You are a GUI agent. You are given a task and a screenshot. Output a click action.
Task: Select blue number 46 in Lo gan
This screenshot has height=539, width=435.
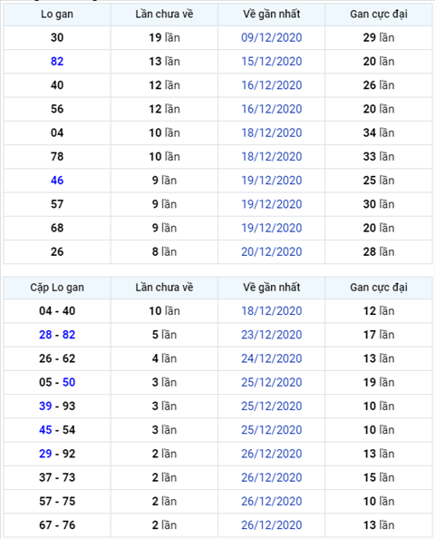(57, 181)
